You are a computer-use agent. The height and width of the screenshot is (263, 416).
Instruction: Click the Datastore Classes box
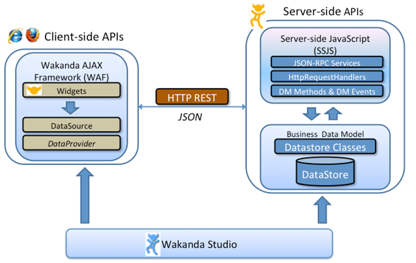325,146
